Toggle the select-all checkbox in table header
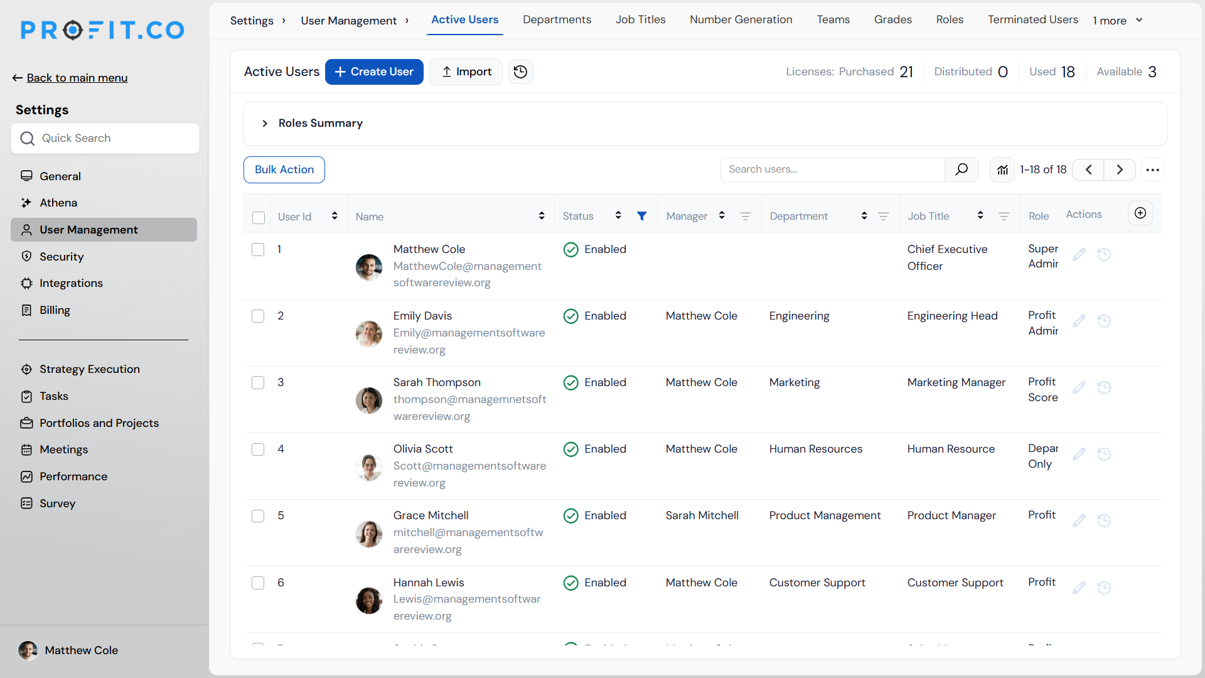 click(259, 217)
